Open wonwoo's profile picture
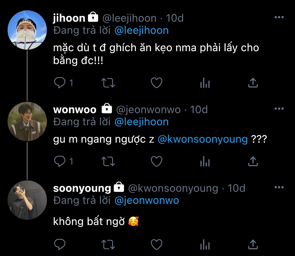The height and width of the screenshot is (256, 295). point(27,121)
